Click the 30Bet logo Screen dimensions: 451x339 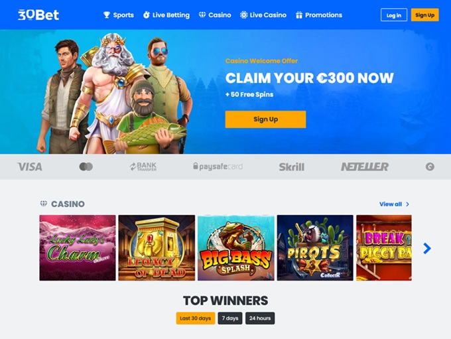pyautogui.click(x=38, y=15)
